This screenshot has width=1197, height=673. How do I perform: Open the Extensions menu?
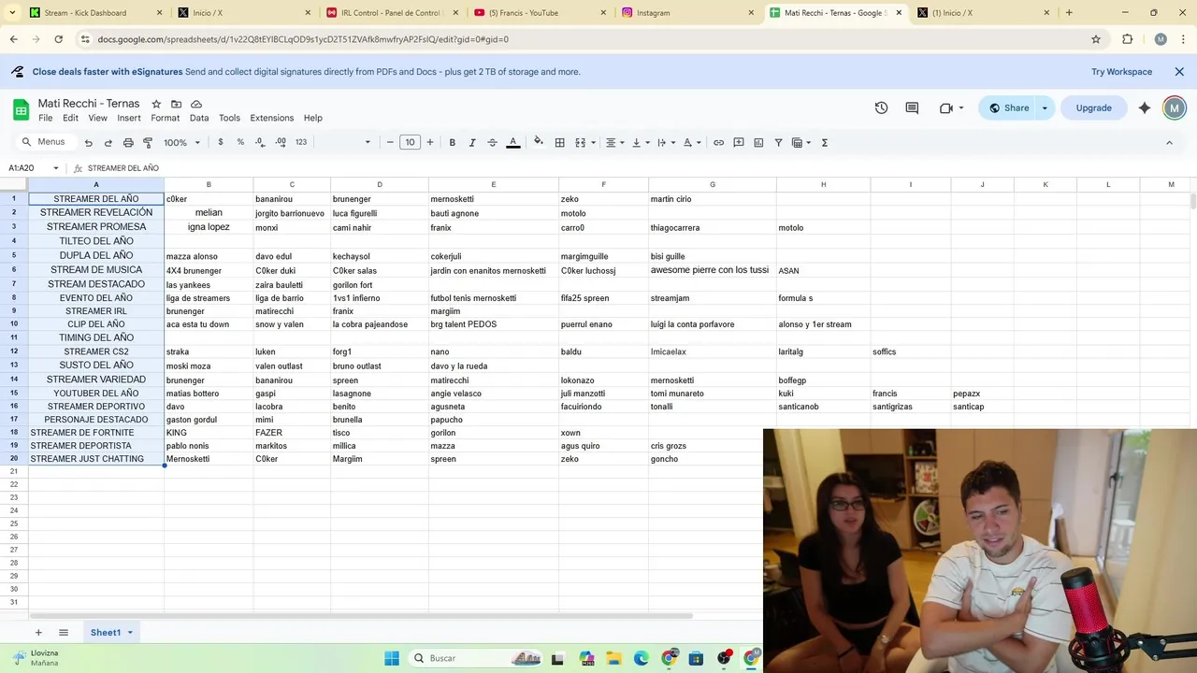272,118
